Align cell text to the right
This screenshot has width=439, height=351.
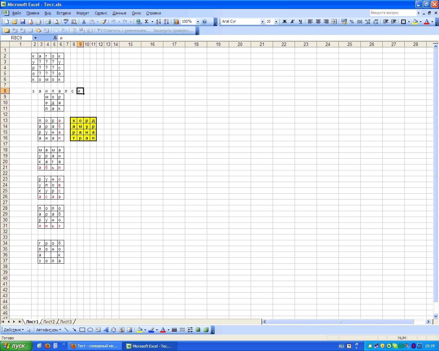pyautogui.click(x=326, y=22)
